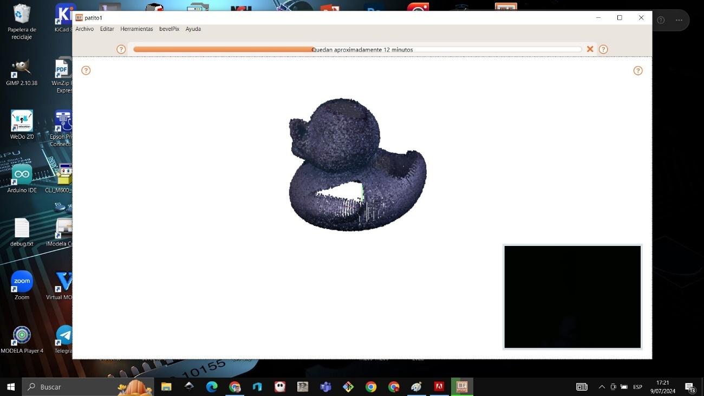Open the Ayuda menu
This screenshot has height=396, width=704.
193,29
